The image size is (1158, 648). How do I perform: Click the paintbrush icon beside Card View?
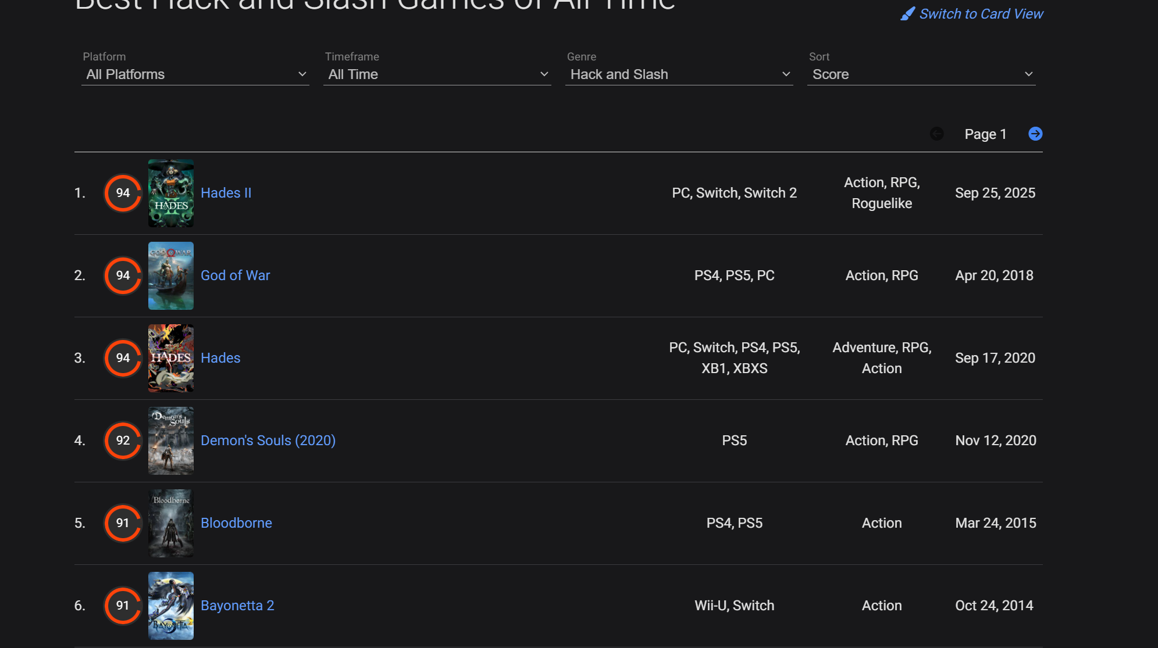pos(907,14)
